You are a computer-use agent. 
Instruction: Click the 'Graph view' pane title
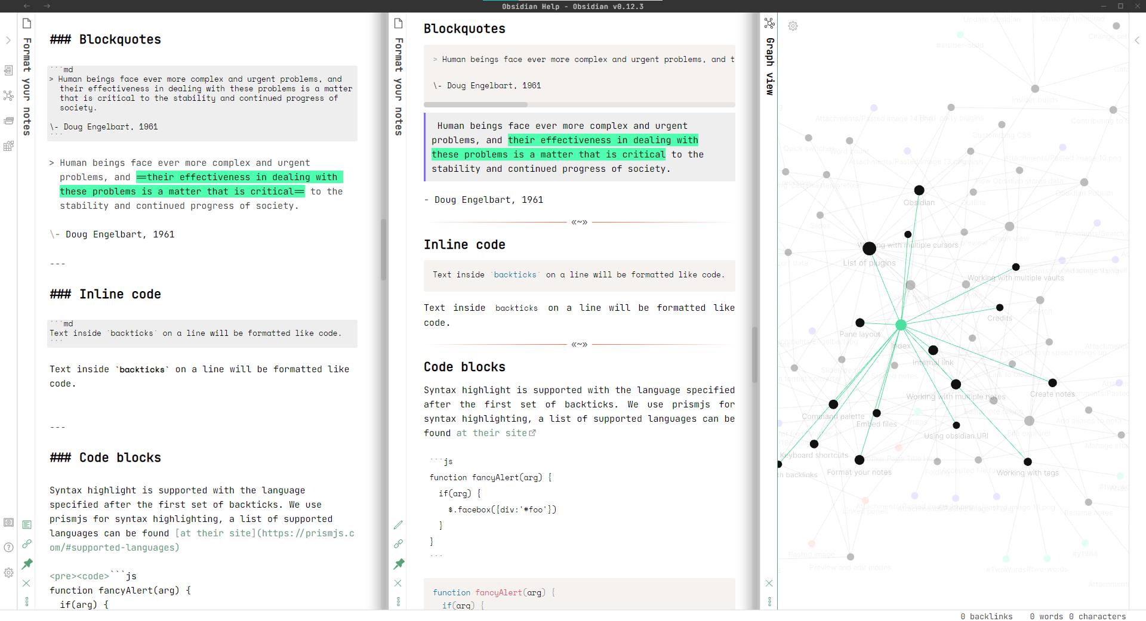pyautogui.click(x=770, y=66)
